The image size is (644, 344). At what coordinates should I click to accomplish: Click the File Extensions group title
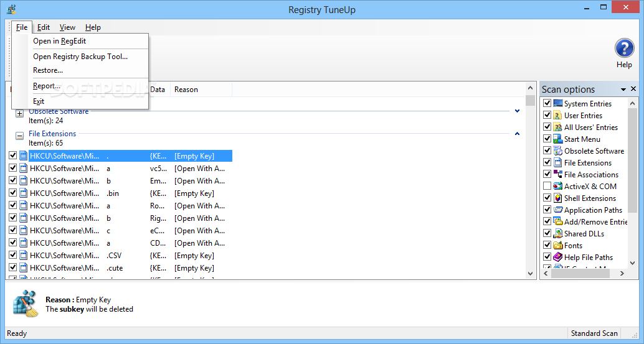point(52,134)
